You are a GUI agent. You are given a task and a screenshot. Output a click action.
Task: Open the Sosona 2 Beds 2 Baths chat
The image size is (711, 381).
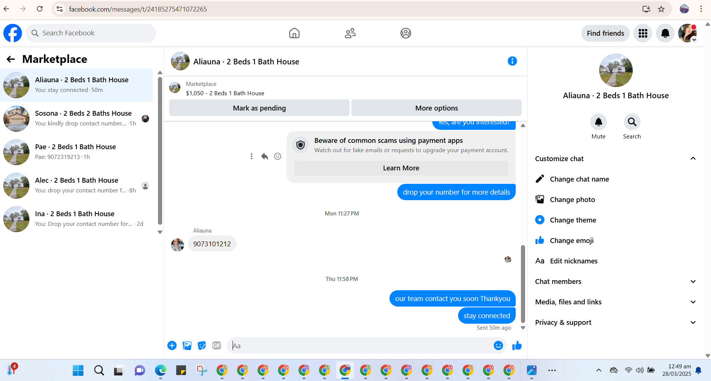(76, 119)
